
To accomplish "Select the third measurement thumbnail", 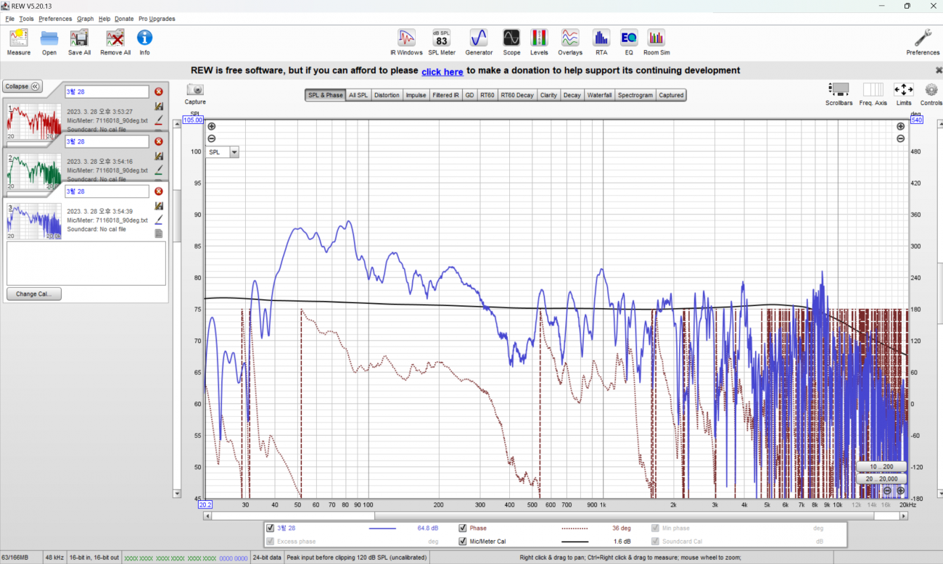I will (x=34, y=221).
